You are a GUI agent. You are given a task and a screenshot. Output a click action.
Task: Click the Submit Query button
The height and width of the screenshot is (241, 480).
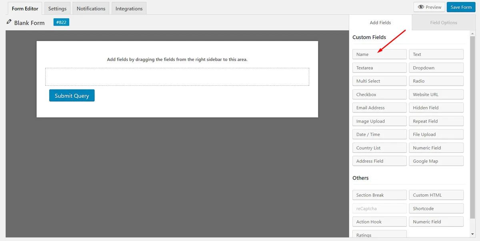point(72,96)
